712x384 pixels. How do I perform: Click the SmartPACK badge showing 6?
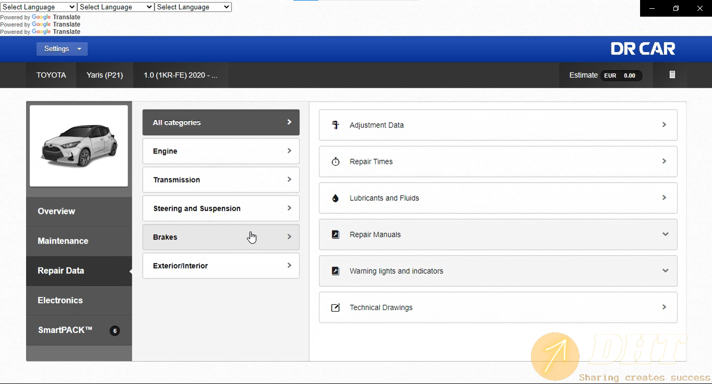tap(115, 330)
